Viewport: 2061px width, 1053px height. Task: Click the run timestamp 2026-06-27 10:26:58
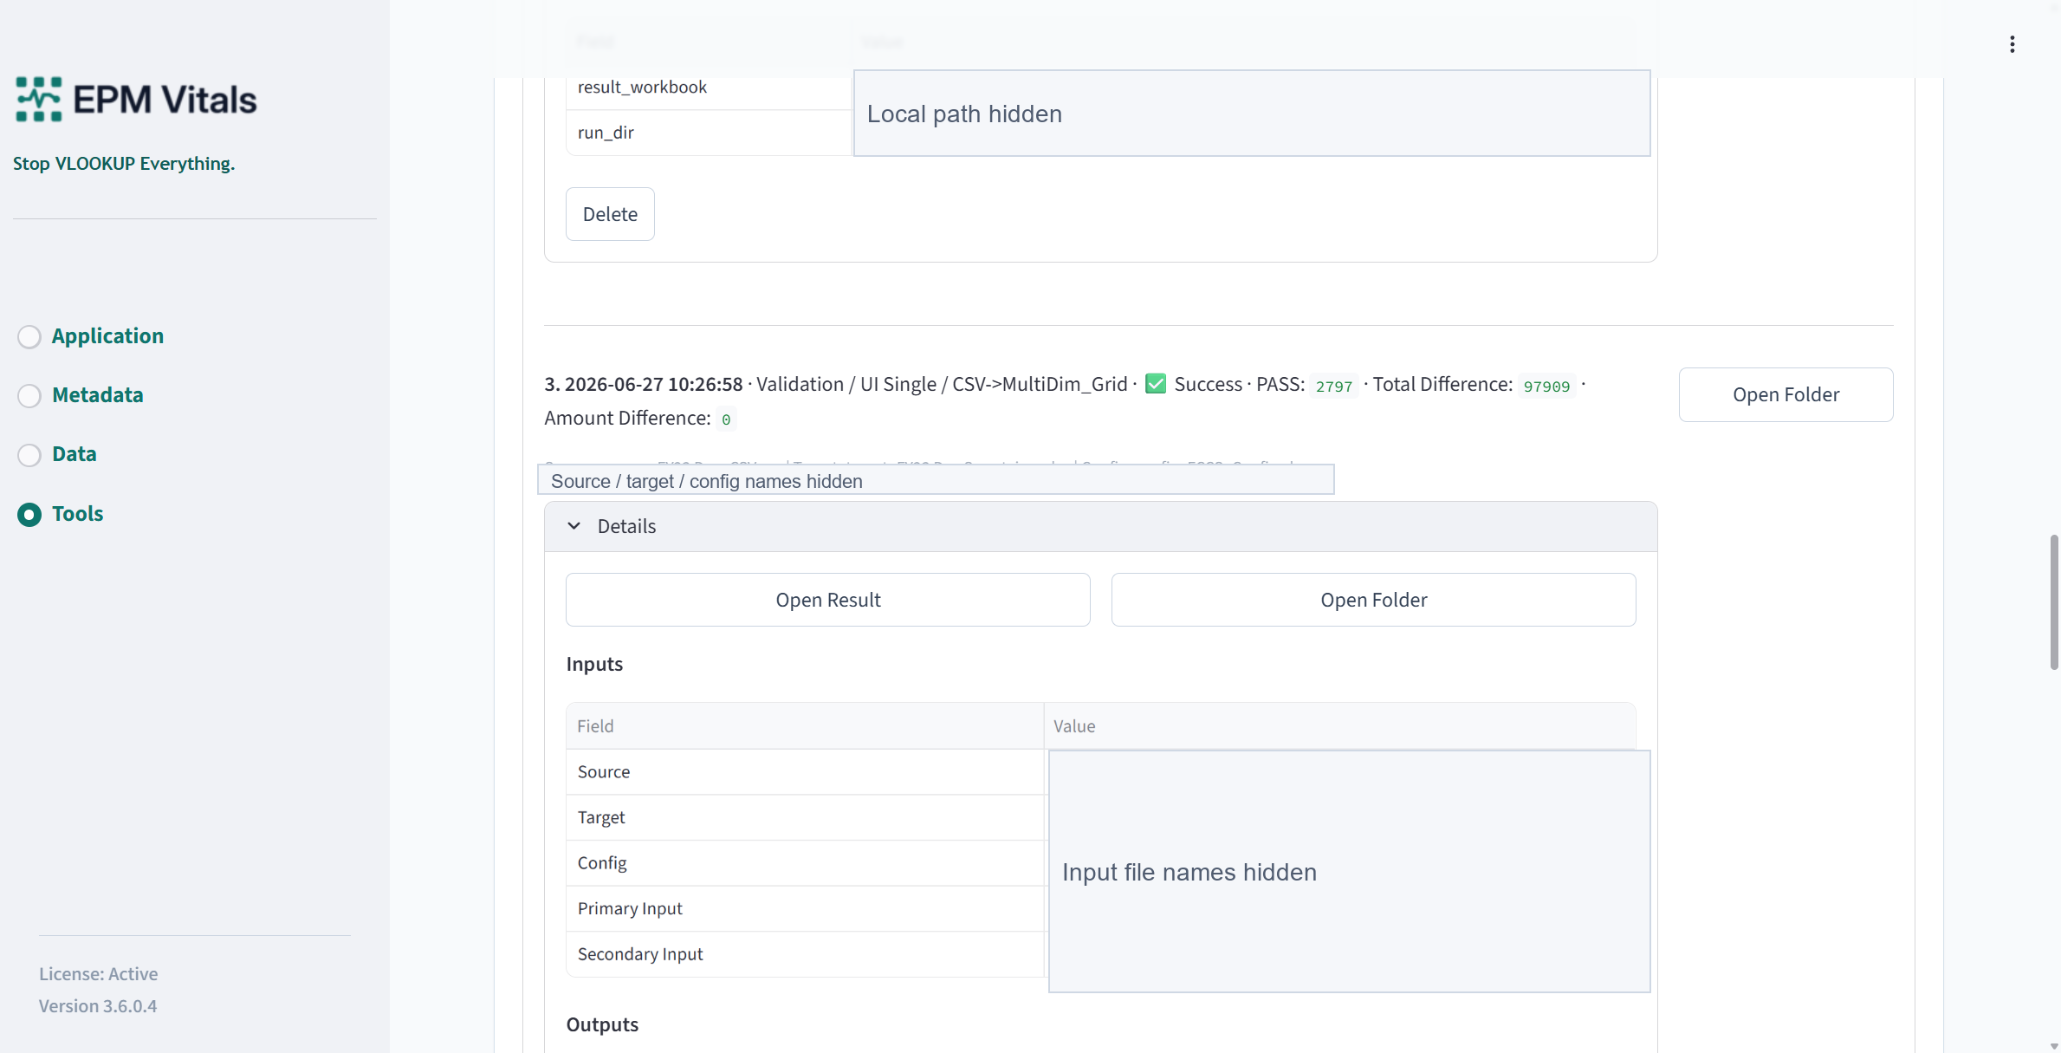653,384
